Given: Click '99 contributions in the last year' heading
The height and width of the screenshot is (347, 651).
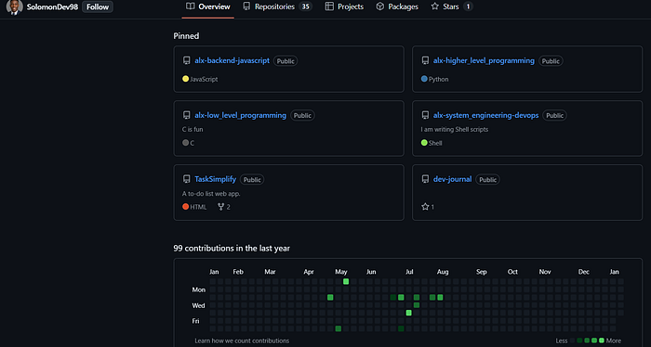Looking at the screenshot, I should click(x=232, y=248).
